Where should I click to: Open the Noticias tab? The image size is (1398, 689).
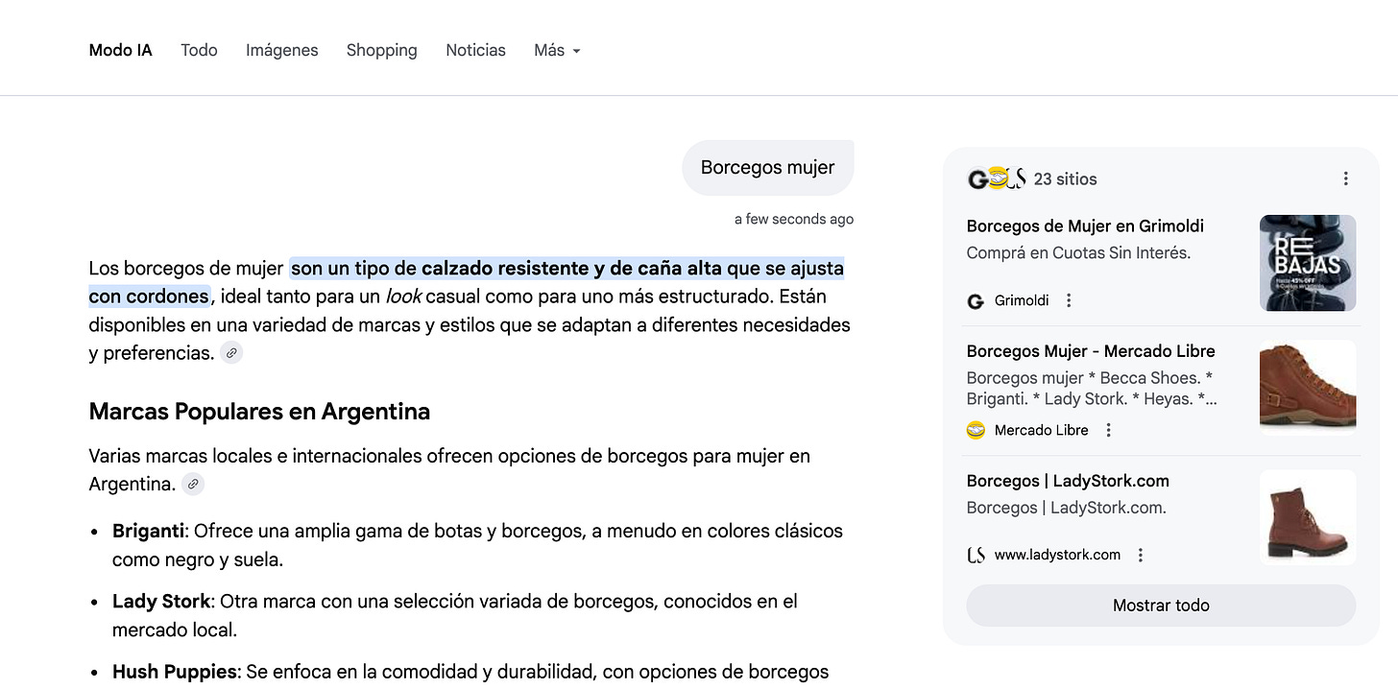(475, 50)
